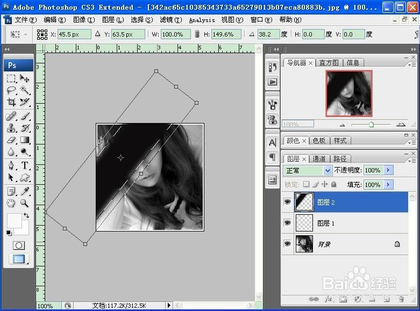
Task: Hide layer 图层 2 visibility eye
Action: 287,202
